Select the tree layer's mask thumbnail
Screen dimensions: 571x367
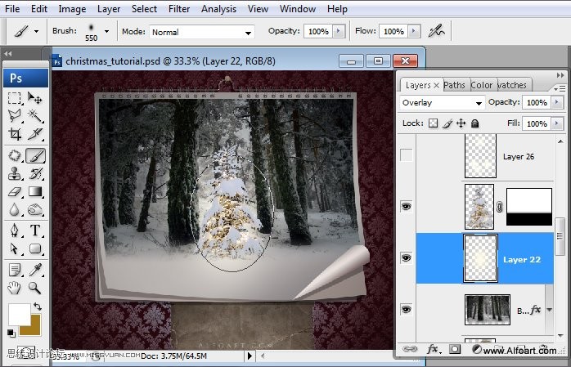tap(529, 207)
